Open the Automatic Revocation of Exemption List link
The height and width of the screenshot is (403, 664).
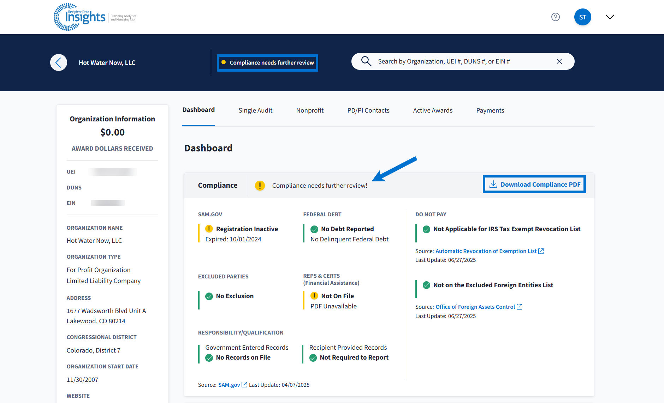point(486,251)
